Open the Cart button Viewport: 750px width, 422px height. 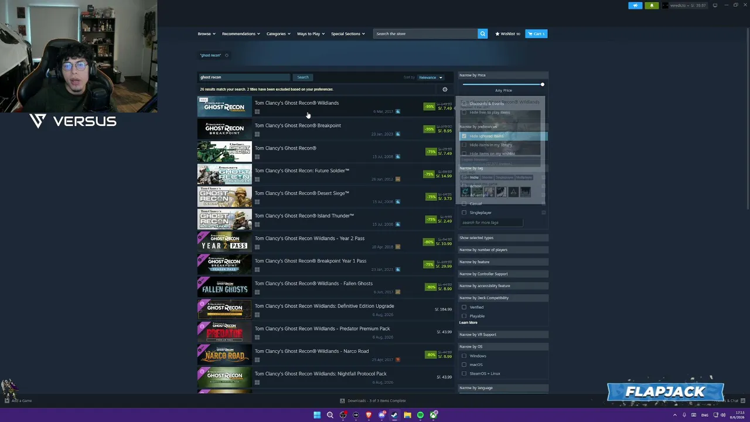click(x=536, y=33)
